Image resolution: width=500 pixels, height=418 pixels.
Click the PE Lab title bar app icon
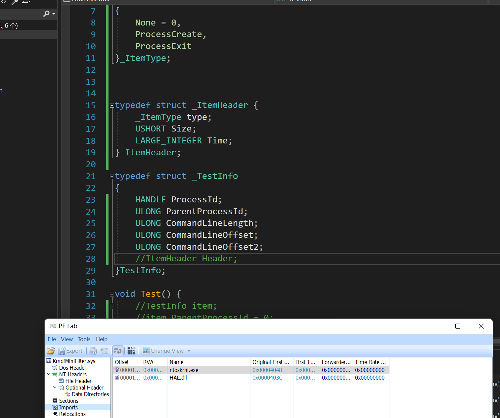click(x=53, y=326)
